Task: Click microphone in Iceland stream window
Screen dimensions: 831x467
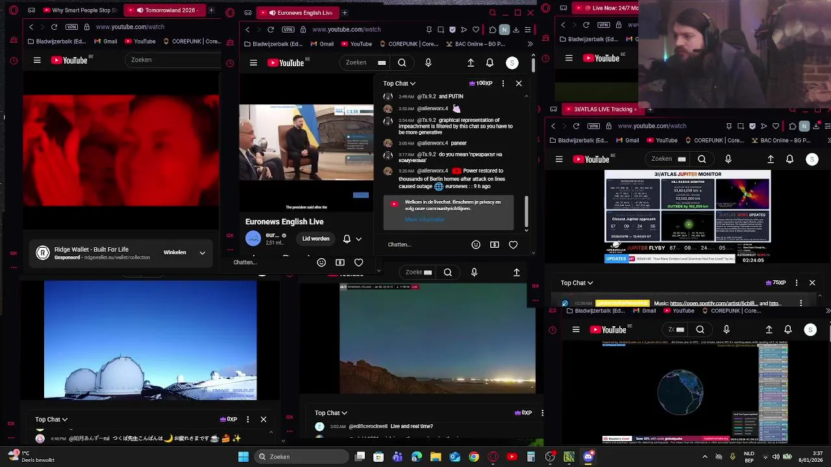Action: coord(474,272)
